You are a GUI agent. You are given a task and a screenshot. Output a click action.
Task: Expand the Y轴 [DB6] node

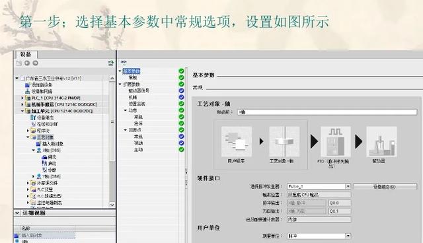tap(34, 176)
